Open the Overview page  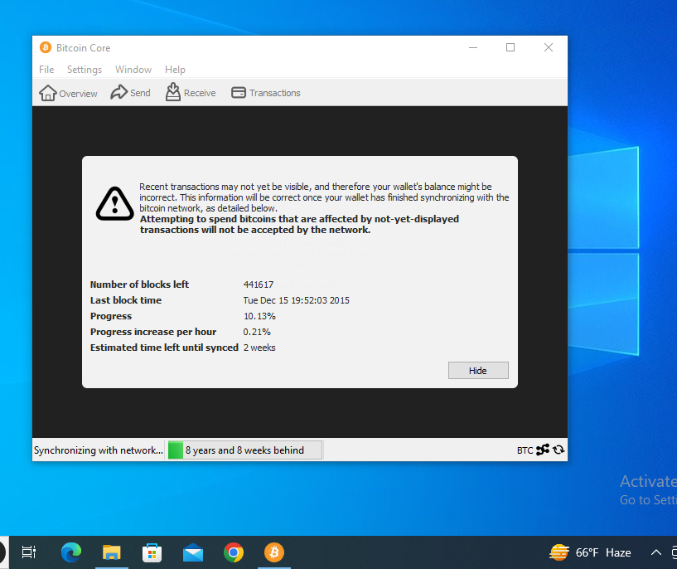point(68,93)
